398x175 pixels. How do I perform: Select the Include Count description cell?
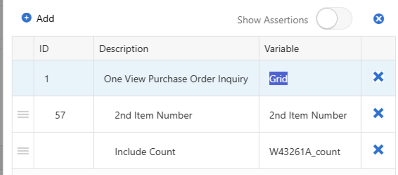point(177,151)
